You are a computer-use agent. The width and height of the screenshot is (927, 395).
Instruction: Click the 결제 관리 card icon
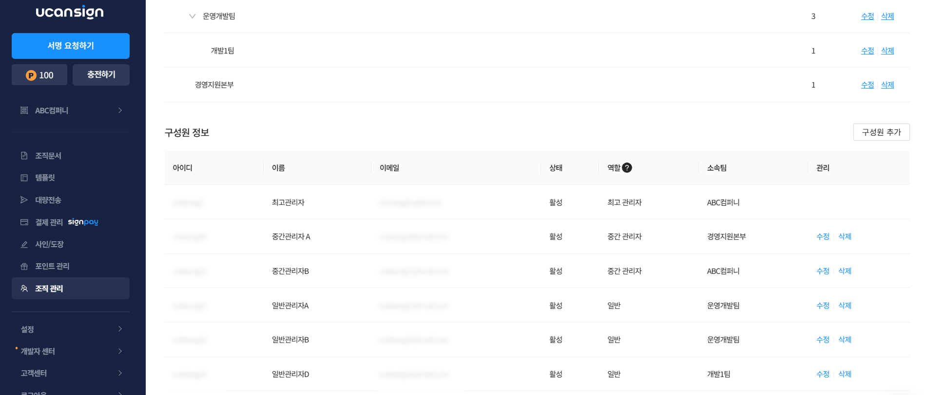pyautogui.click(x=24, y=222)
